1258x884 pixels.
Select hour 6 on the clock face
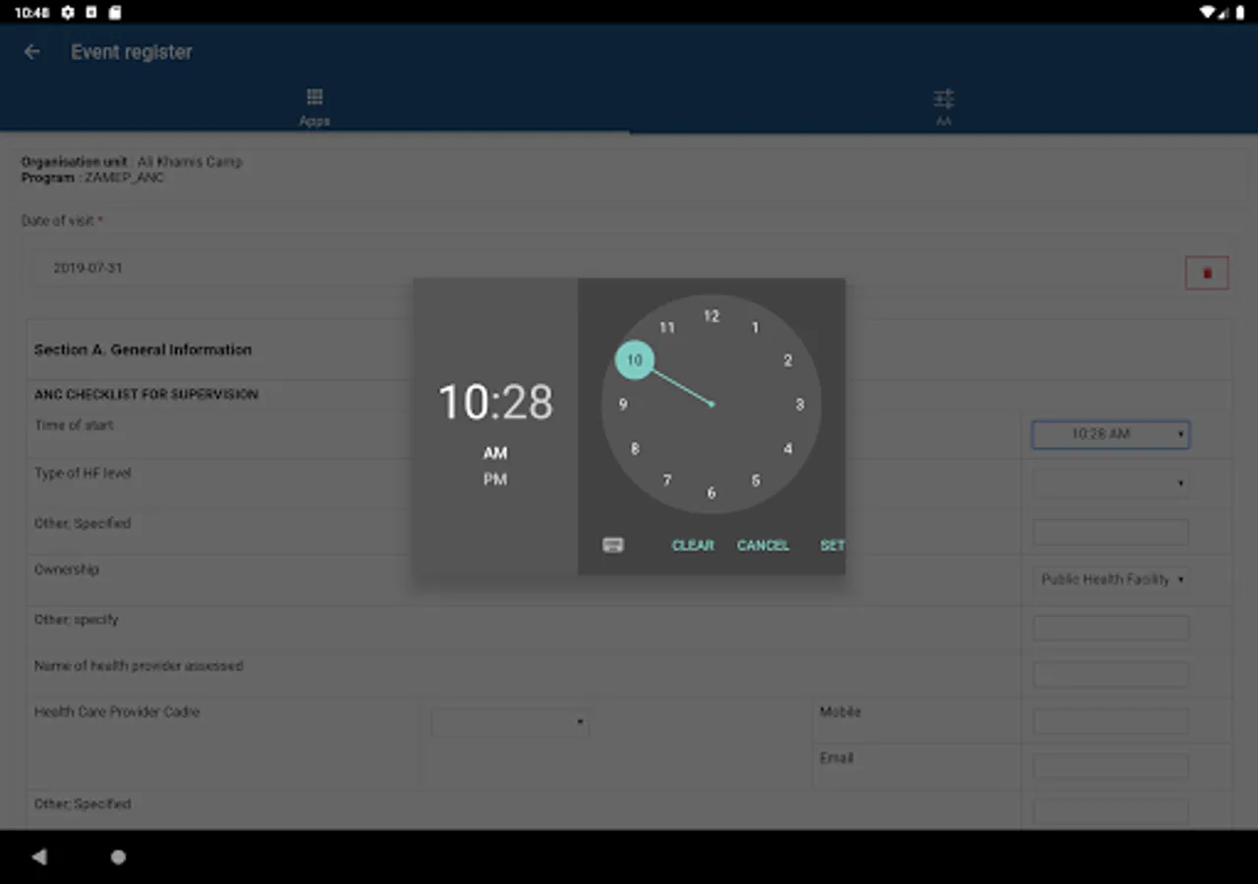(712, 492)
